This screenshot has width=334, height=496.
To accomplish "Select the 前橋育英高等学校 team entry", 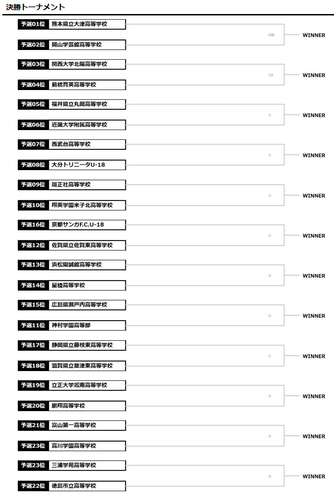I will pos(87,85).
